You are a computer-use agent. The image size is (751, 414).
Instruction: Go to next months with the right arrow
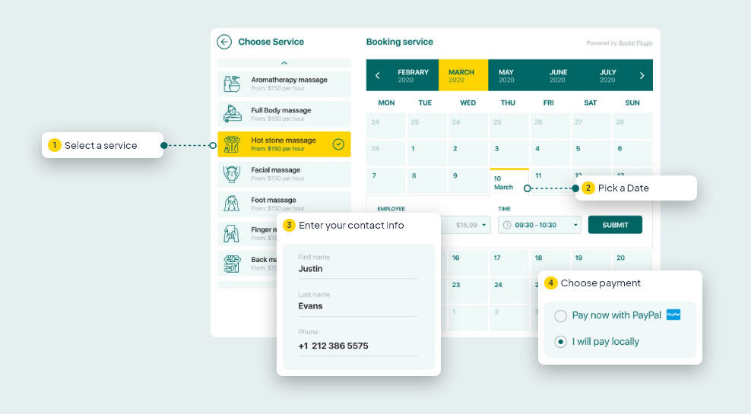click(x=642, y=75)
